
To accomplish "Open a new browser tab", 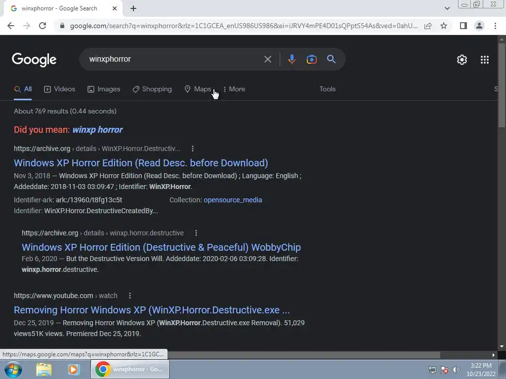I will [133, 8].
